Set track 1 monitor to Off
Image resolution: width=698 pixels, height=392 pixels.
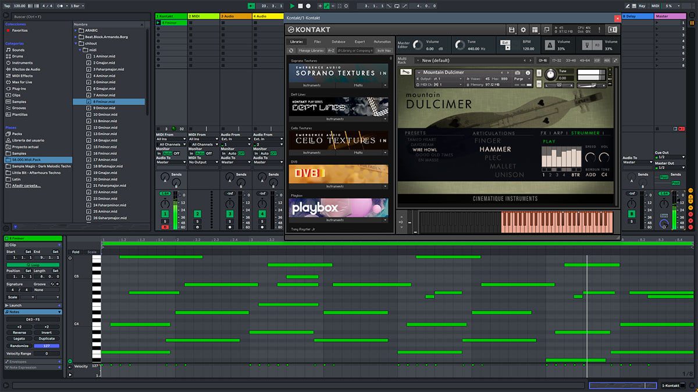tap(177, 153)
